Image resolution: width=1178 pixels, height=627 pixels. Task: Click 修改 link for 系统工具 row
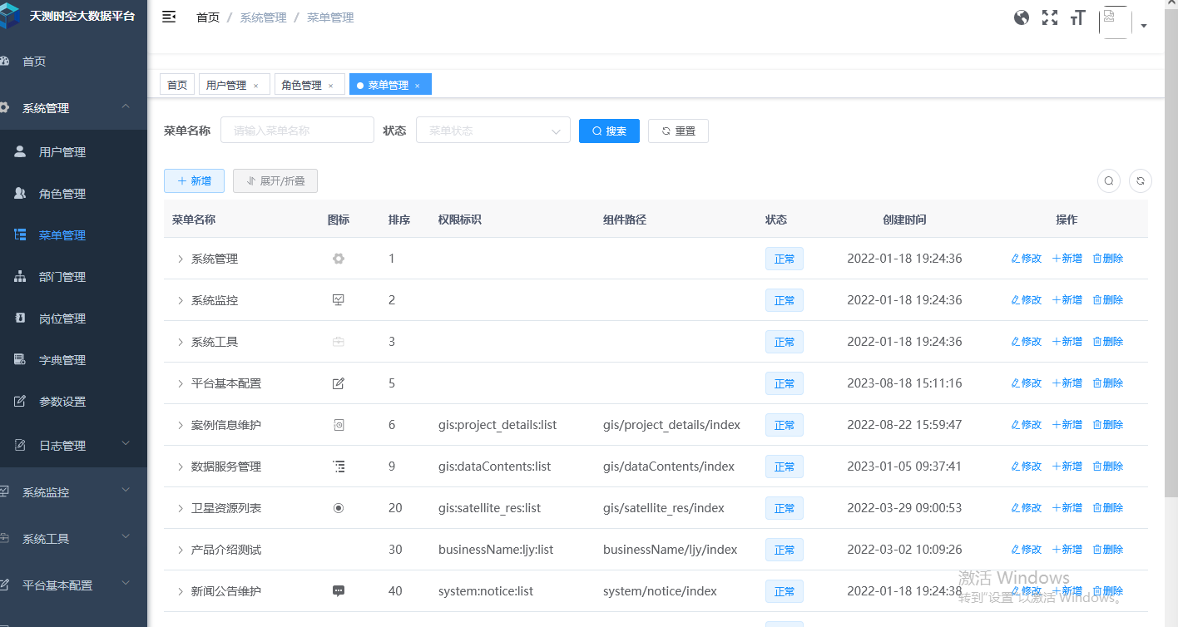point(1027,342)
